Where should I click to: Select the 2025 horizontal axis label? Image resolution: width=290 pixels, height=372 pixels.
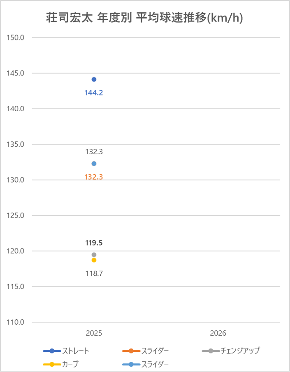click(94, 333)
